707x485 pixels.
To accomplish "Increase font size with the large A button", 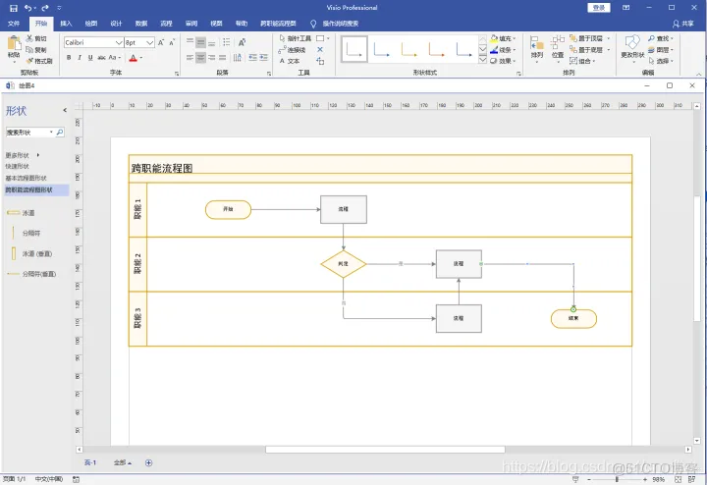I will (x=161, y=42).
